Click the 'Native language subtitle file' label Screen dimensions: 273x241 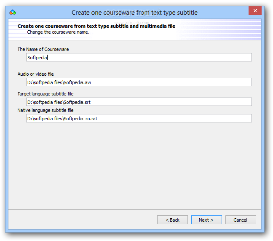click(45, 110)
